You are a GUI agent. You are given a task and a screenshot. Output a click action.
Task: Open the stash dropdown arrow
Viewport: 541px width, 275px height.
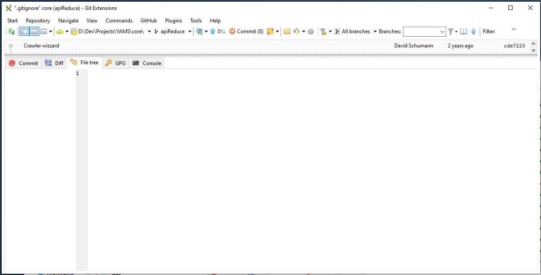(277, 31)
